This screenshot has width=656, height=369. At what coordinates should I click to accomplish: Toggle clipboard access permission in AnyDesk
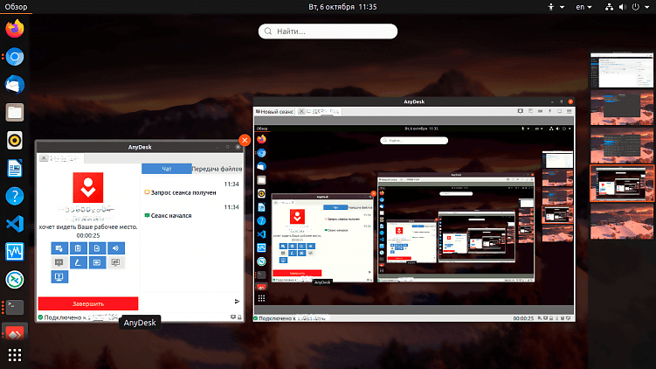click(x=79, y=248)
